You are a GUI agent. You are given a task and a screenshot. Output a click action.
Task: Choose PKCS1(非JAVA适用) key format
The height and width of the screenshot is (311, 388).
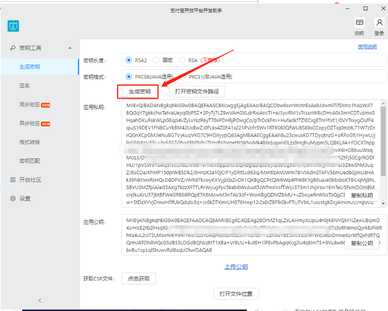tap(183, 77)
